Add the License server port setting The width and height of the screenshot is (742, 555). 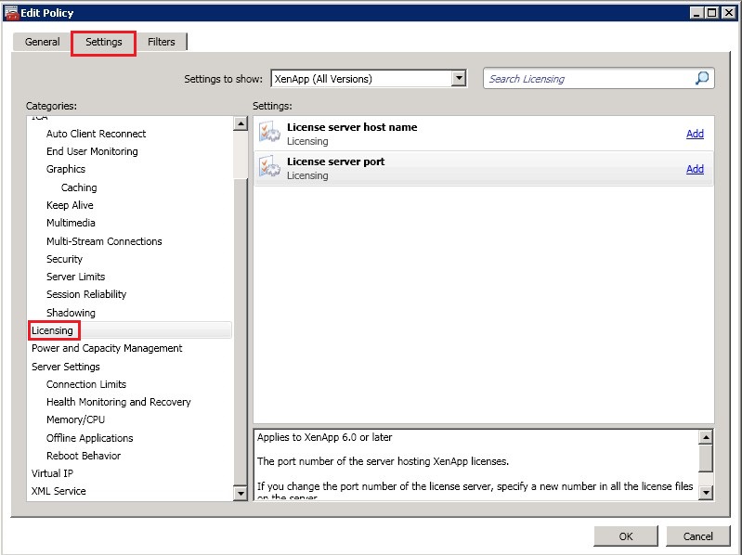pyautogui.click(x=695, y=169)
